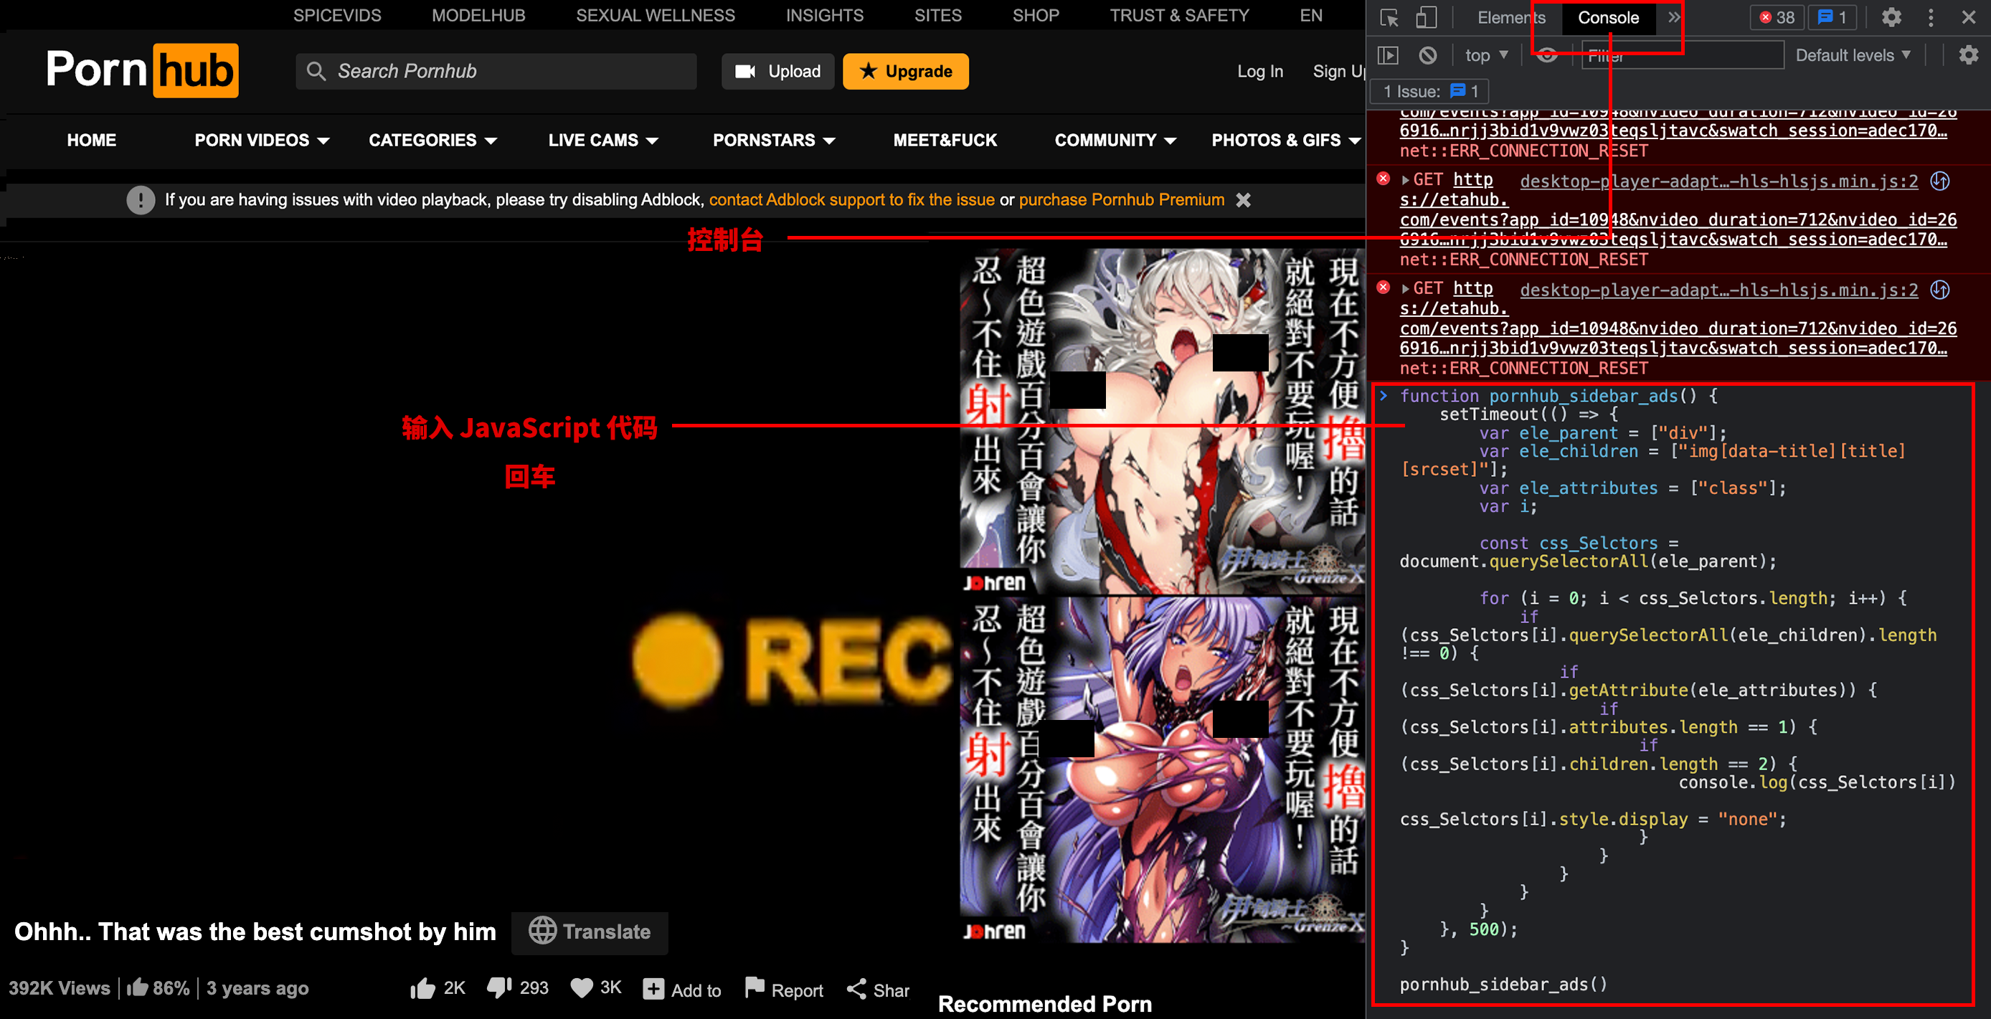Click the orange Upgrade button
Screen dimensions: 1991x1019
(905, 71)
